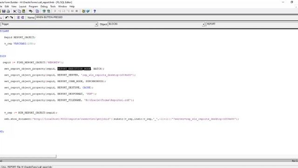This screenshot has width=298, height=168.
Task: Click the Indent code icon
Action: pos(18,17)
